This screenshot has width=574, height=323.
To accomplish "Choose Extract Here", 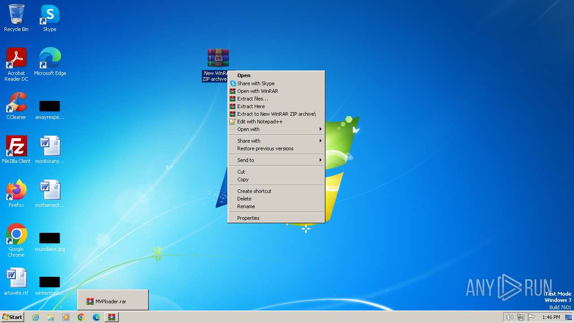I will (x=276, y=106).
